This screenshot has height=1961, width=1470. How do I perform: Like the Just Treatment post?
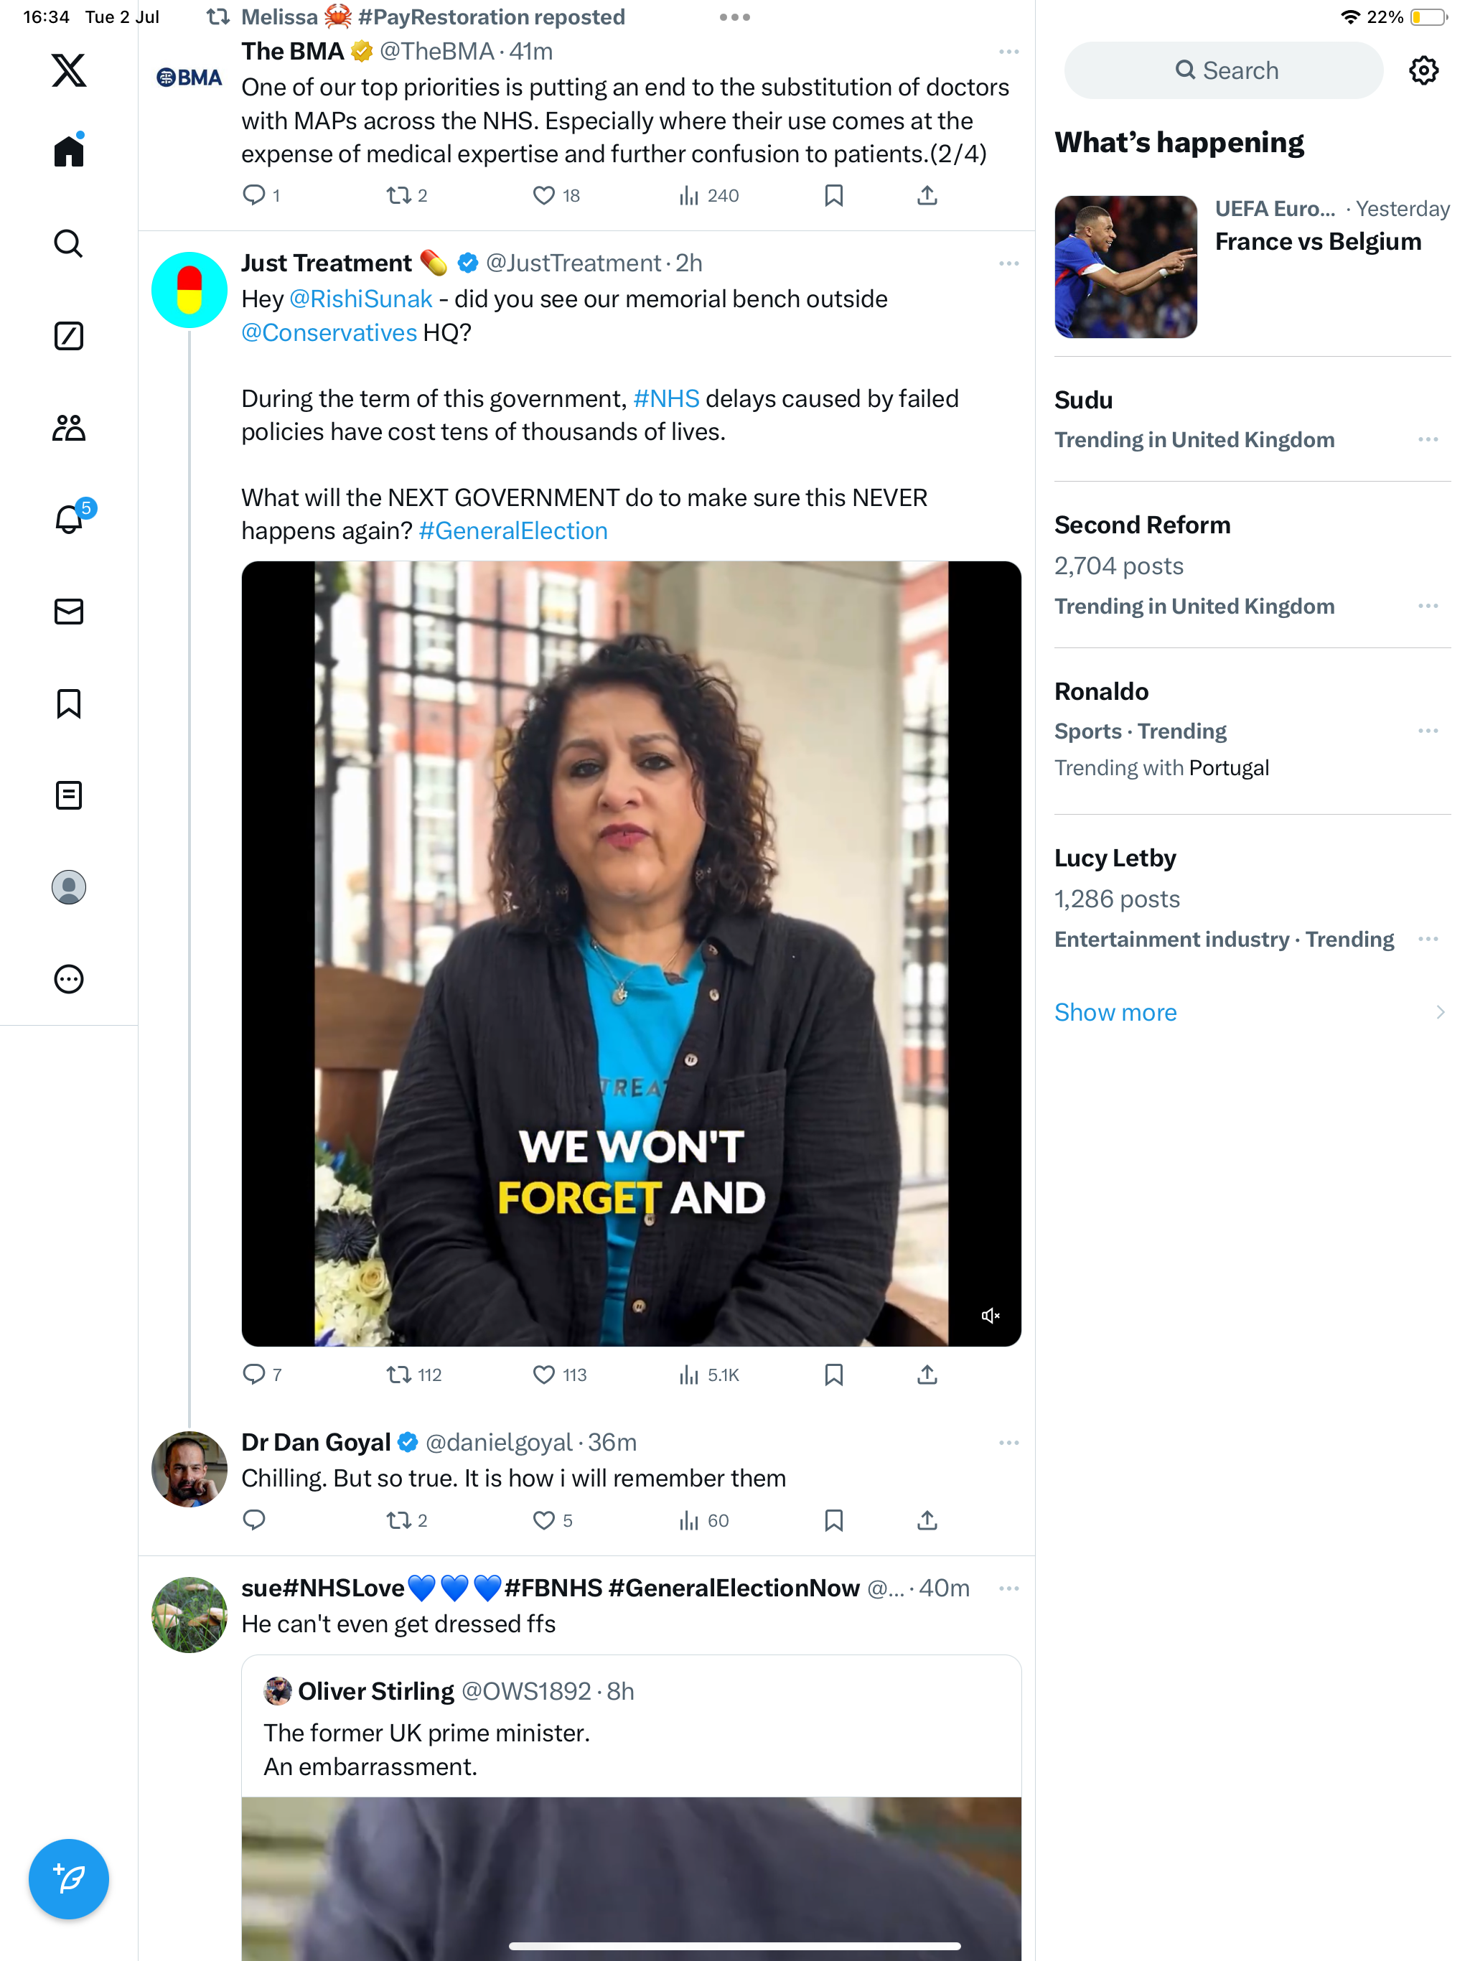coord(543,1375)
